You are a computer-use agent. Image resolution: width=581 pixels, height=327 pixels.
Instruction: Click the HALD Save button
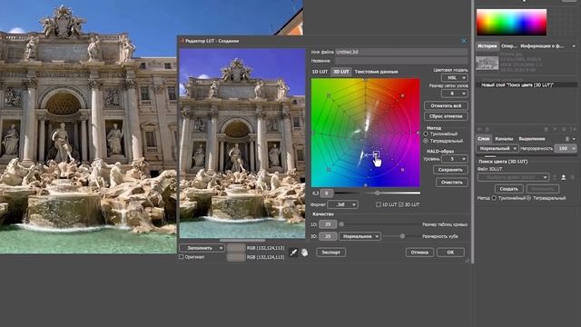point(450,170)
